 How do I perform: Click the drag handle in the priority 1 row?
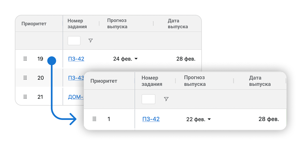tap(94, 119)
